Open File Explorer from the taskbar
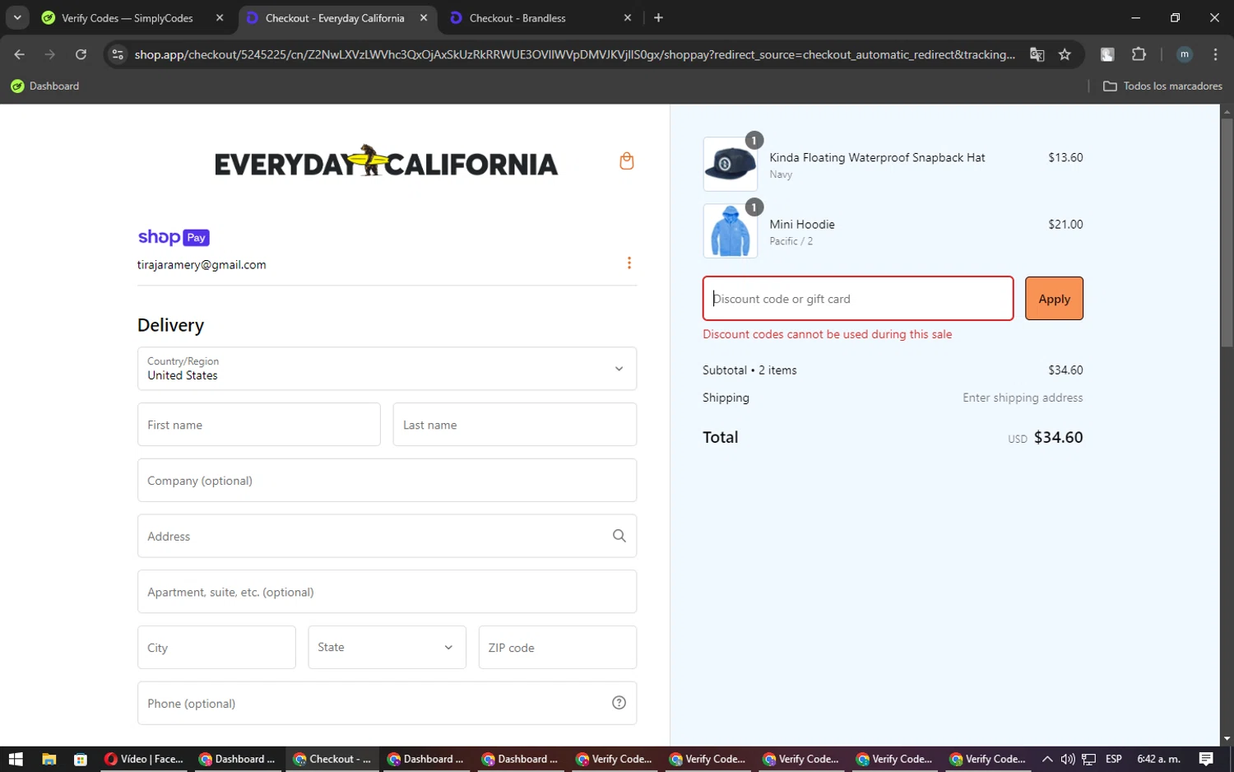This screenshot has width=1234, height=772. 49,759
